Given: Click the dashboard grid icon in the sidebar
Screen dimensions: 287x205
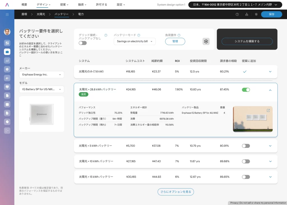Looking at the screenshot, I should pos(7,43).
